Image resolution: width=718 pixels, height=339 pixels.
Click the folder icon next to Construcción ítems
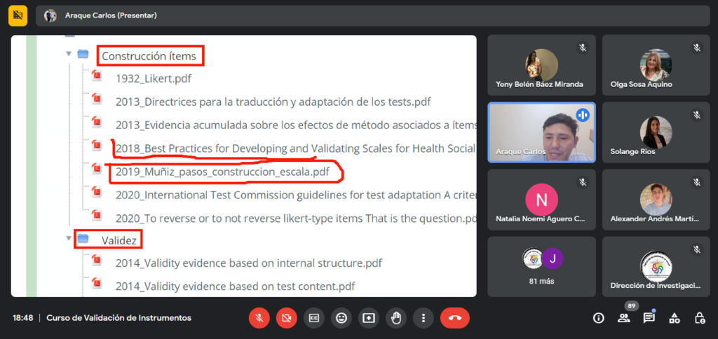[x=83, y=54]
